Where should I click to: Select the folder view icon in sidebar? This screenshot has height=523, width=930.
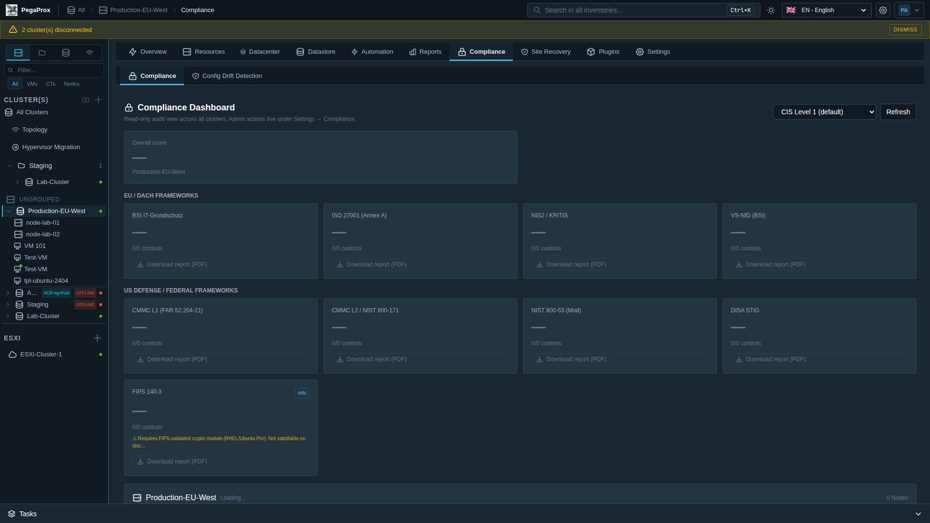(42, 53)
